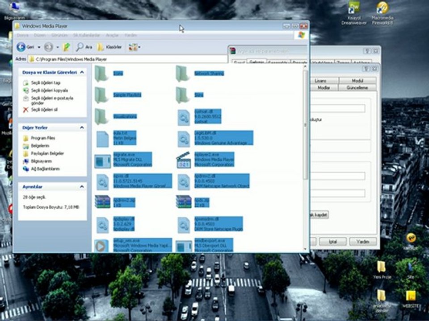The image size is (429, 321).
Task: Collapse the Dosya ve Klasör Görevleri panel
Action: click(x=82, y=72)
